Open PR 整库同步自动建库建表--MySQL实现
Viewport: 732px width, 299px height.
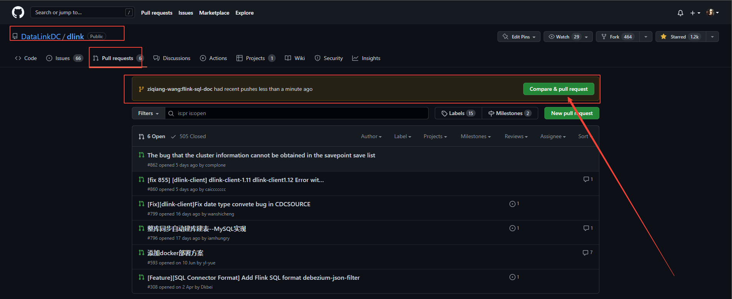click(196, 229)
